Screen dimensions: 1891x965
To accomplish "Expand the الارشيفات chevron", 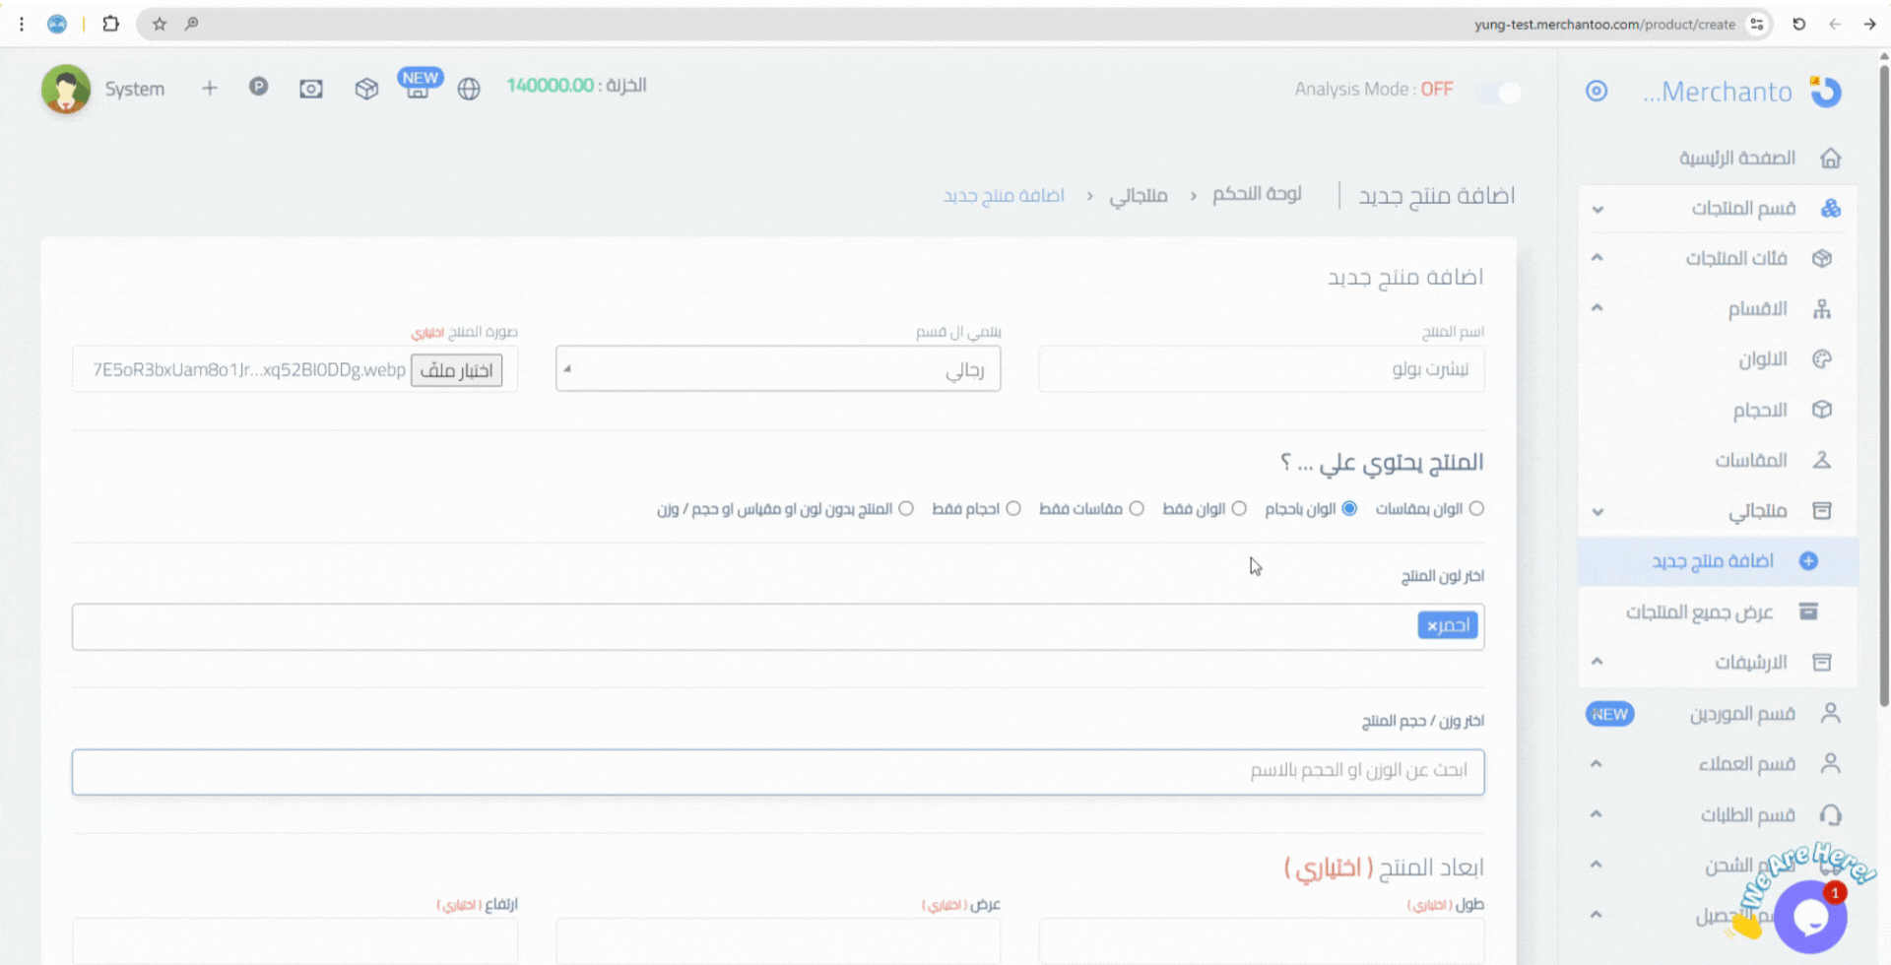I will tap(1598, 662).
